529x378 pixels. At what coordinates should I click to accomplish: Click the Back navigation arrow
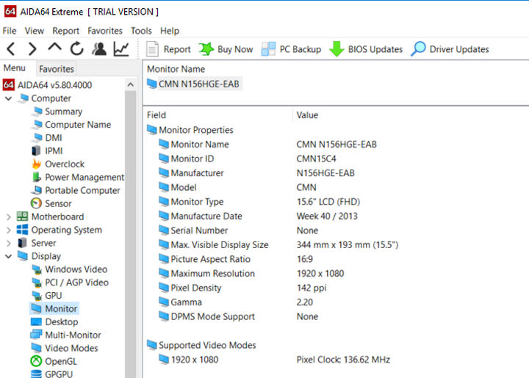pyautogui.click(x=10, y=49)
